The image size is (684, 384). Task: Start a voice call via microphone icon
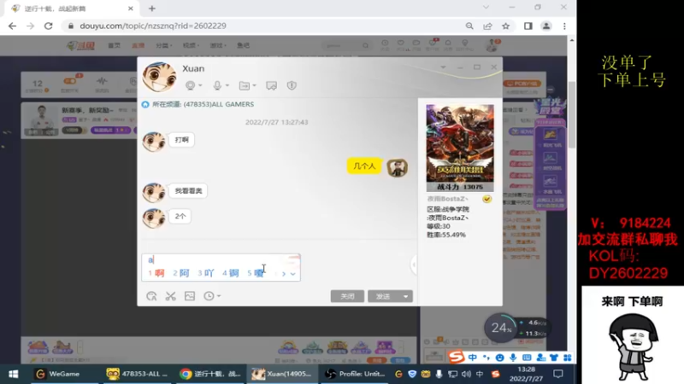[217, 85]
